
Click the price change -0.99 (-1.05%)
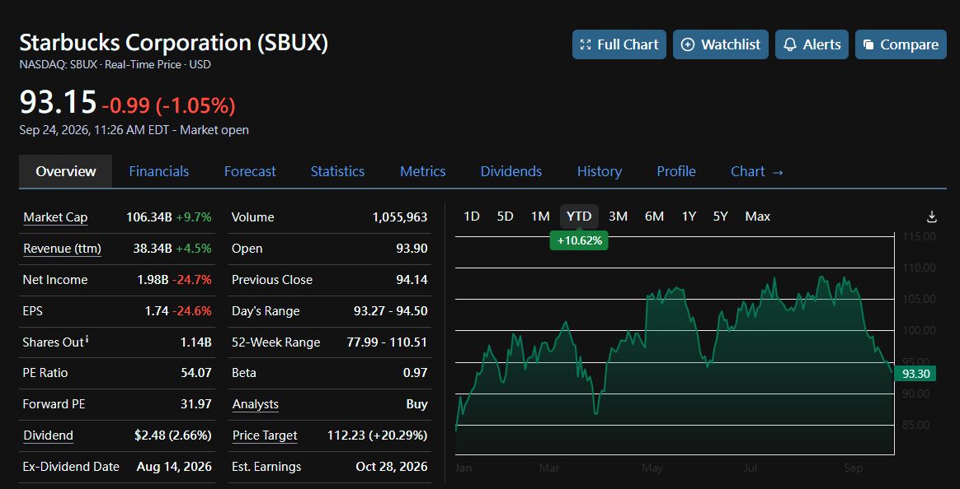pyautogui.click(x=168, y=105)
